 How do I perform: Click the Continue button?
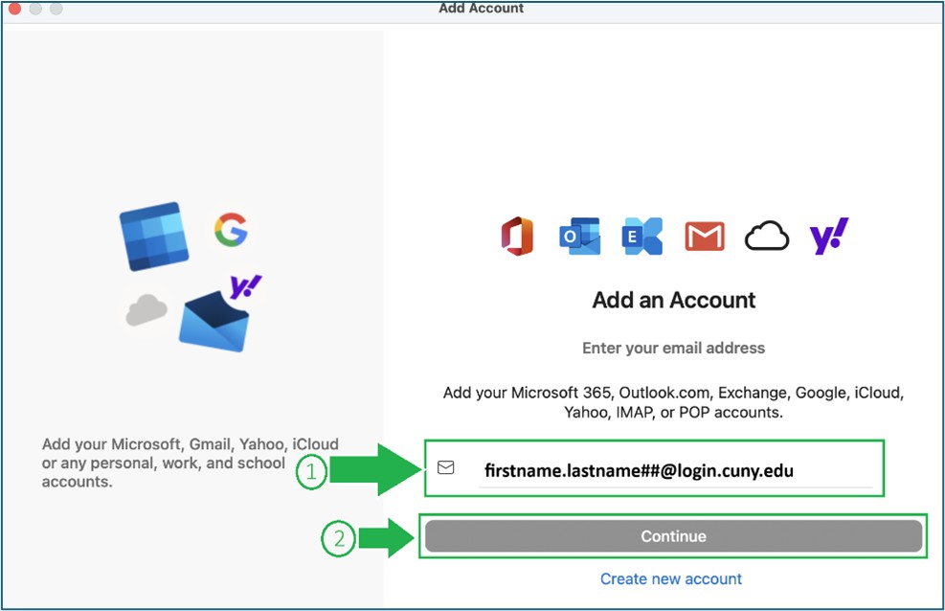pos(673,535)
